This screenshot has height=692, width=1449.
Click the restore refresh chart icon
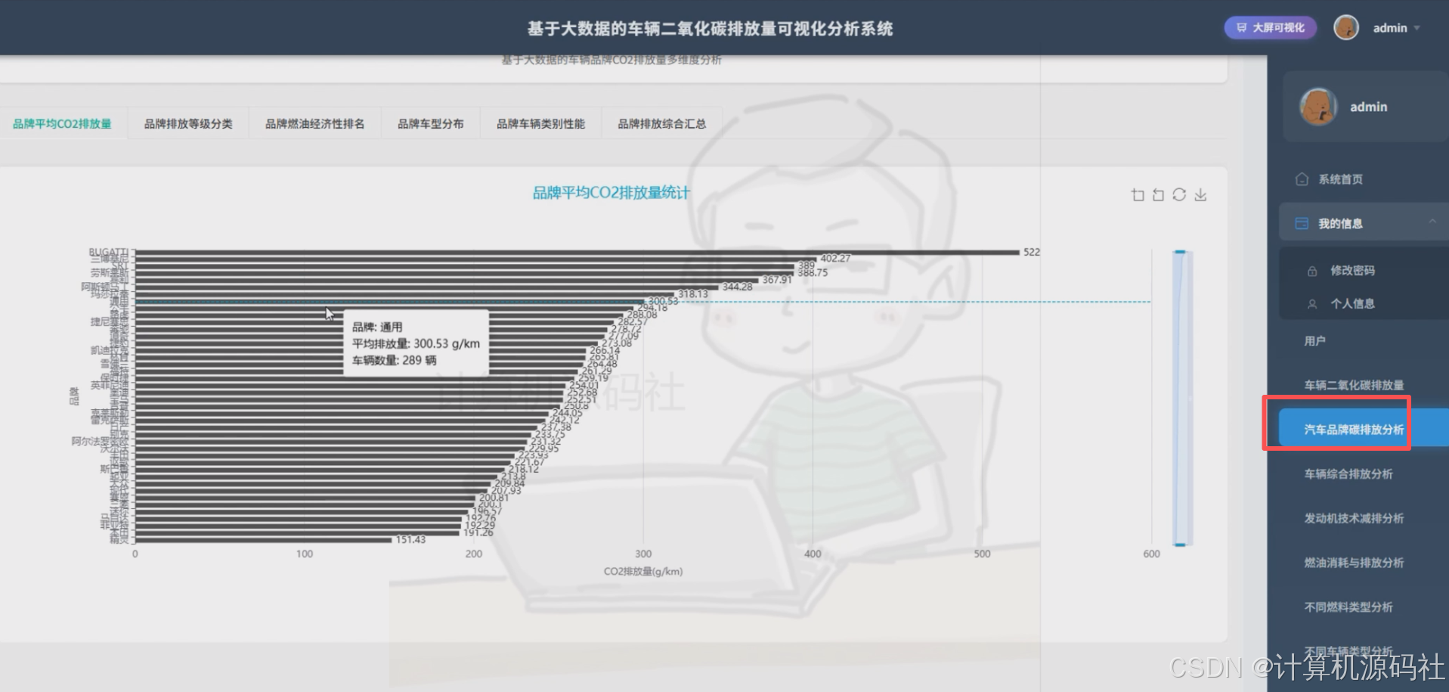coord(1179,194)
